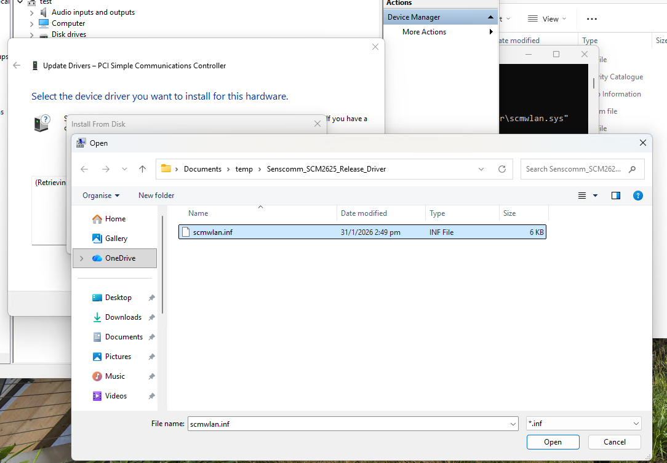Unpin Pictures using its pin icon
This screenshot has height=463, width=667.
(151, 357)
